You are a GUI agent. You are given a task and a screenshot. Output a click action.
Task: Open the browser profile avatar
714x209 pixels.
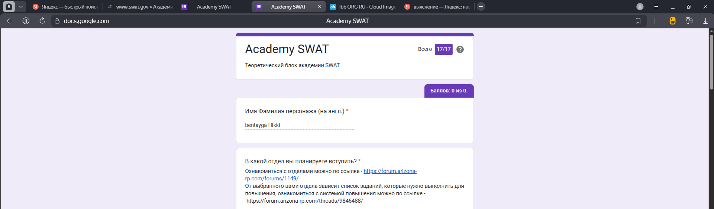tap(640, 7)
